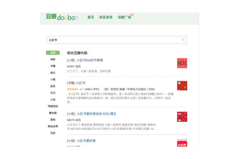Viewport: 239px width, 159px height.
Task: Click the 相关豆瓣内容 heading
Action: tap(78, 53)
